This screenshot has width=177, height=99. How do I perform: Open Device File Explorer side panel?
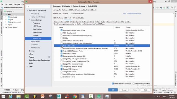pyautogui.click(x=176, y=79)
